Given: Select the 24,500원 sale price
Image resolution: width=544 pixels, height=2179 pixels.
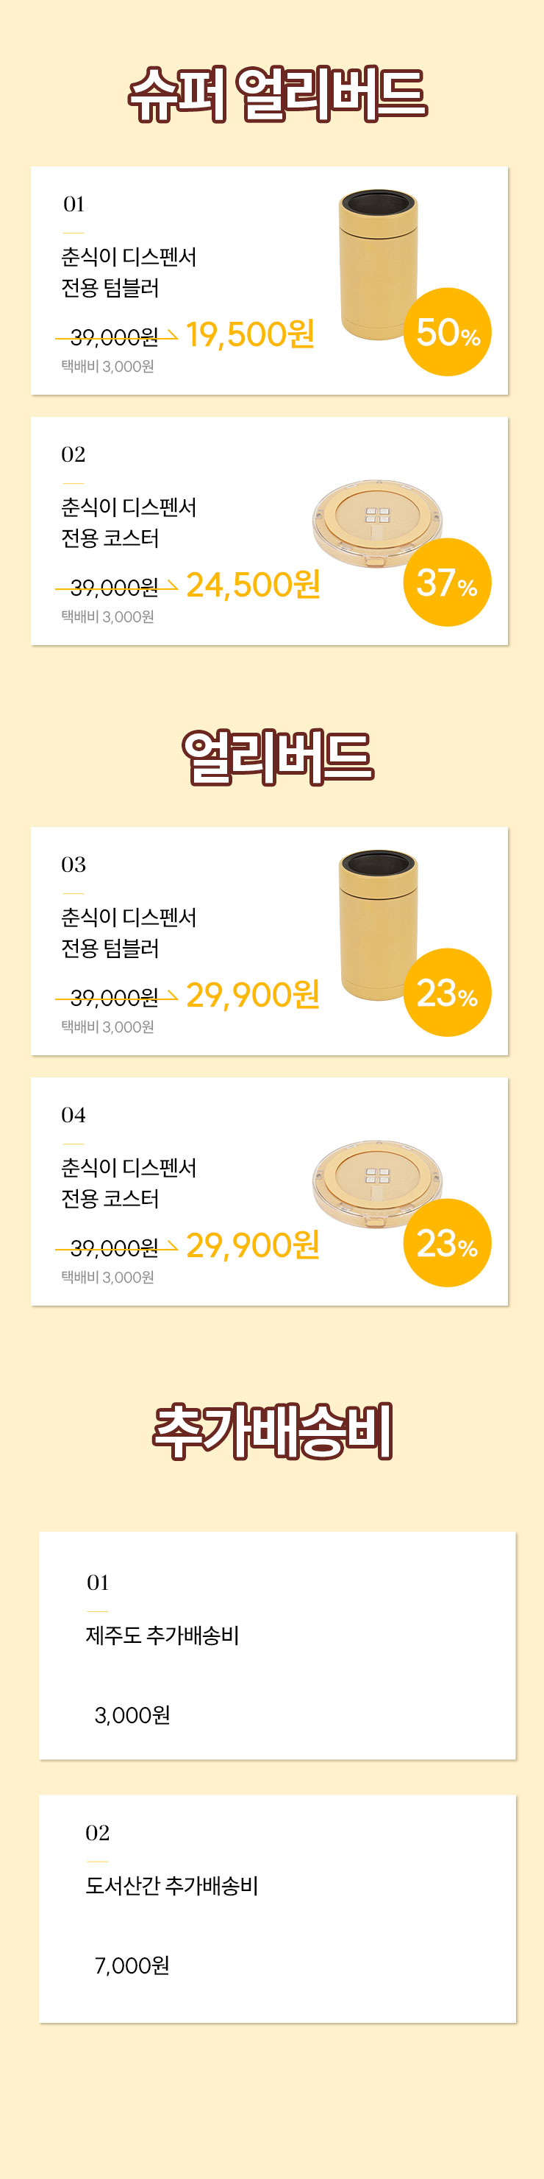Looking at the screenshot, I should point(253,585).
